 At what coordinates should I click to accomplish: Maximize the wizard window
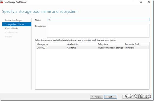pyautogui.click(x=141, y=2)
